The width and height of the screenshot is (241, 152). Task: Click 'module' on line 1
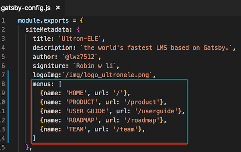(29, 21)
